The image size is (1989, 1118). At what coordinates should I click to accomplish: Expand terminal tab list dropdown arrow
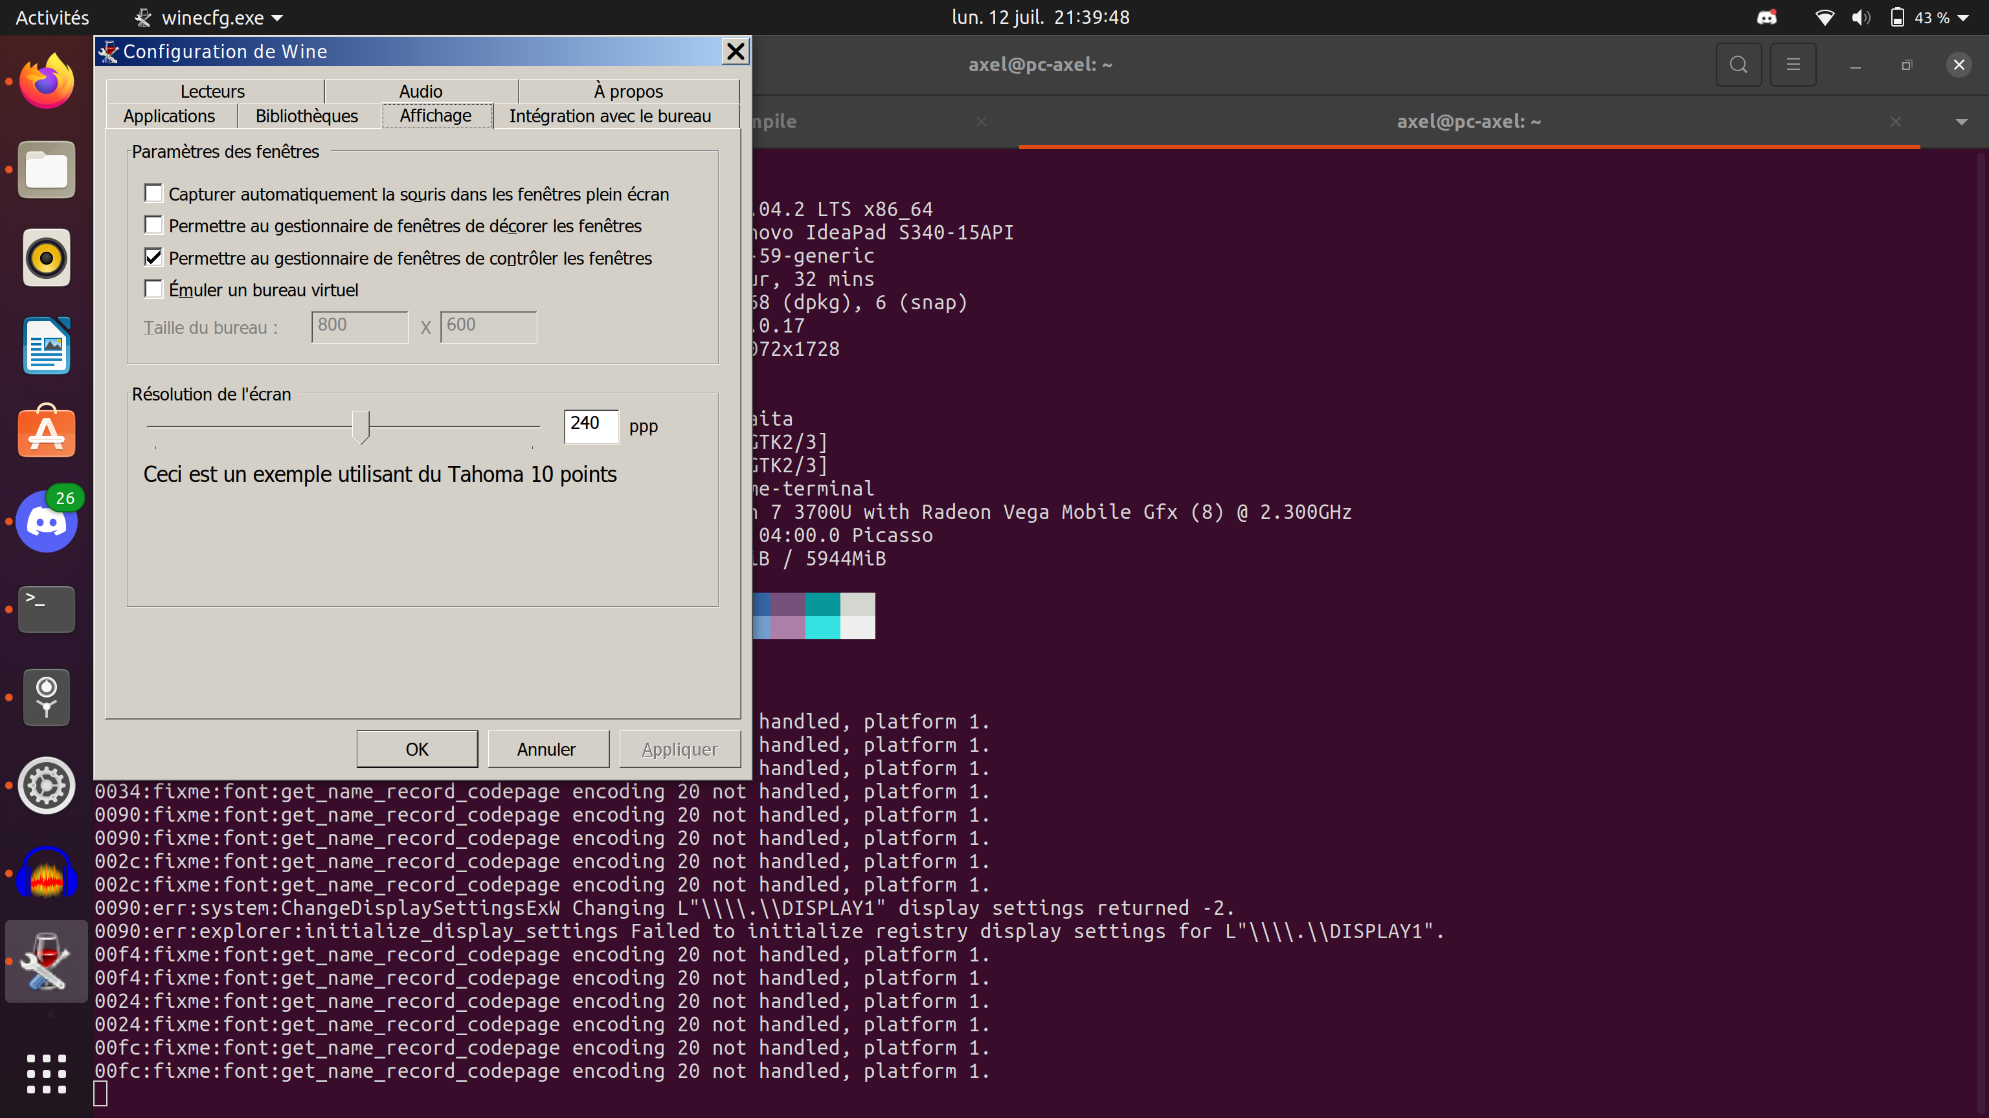pos(1961,122)
